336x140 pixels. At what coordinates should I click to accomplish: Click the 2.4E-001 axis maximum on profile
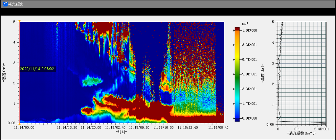tap(320, 128)
